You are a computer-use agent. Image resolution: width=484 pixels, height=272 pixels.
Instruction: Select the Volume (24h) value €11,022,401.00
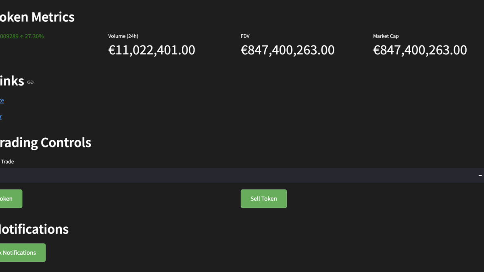pyautogui.click(x=152, y=50)
